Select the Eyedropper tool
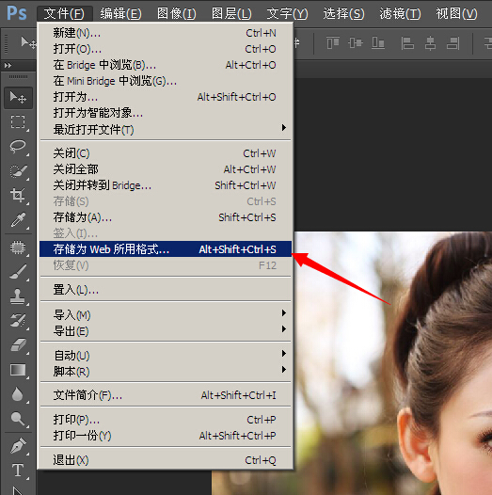This screenshot has width=492, height=495. coord(18,219)
